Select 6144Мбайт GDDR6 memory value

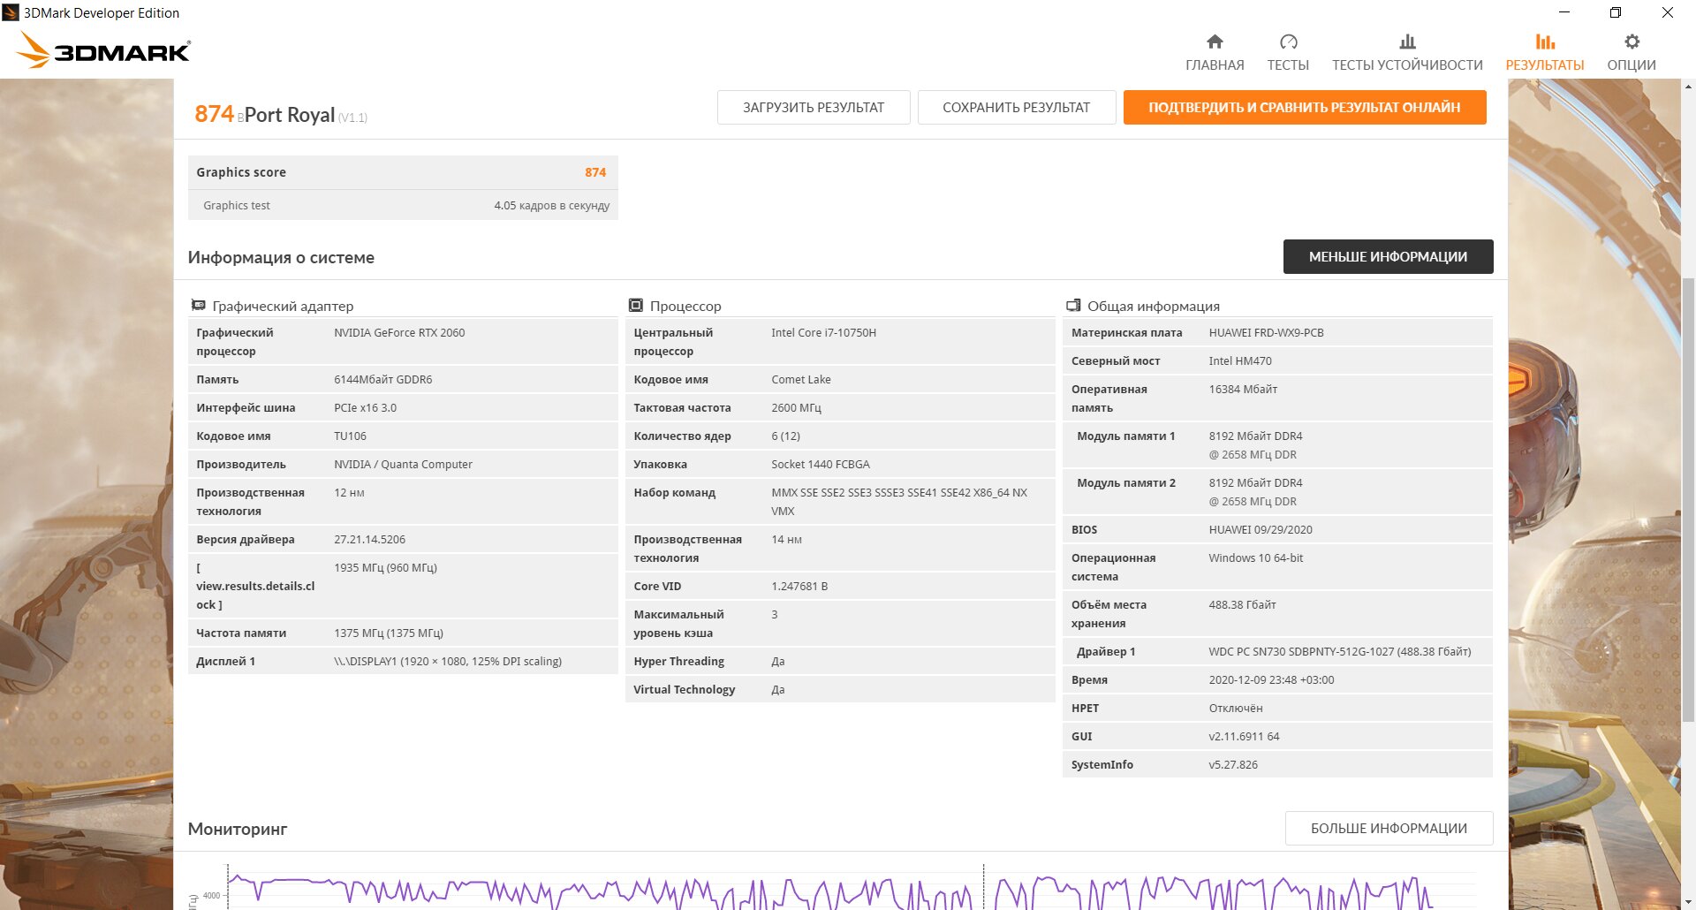[x=383, y=380]
